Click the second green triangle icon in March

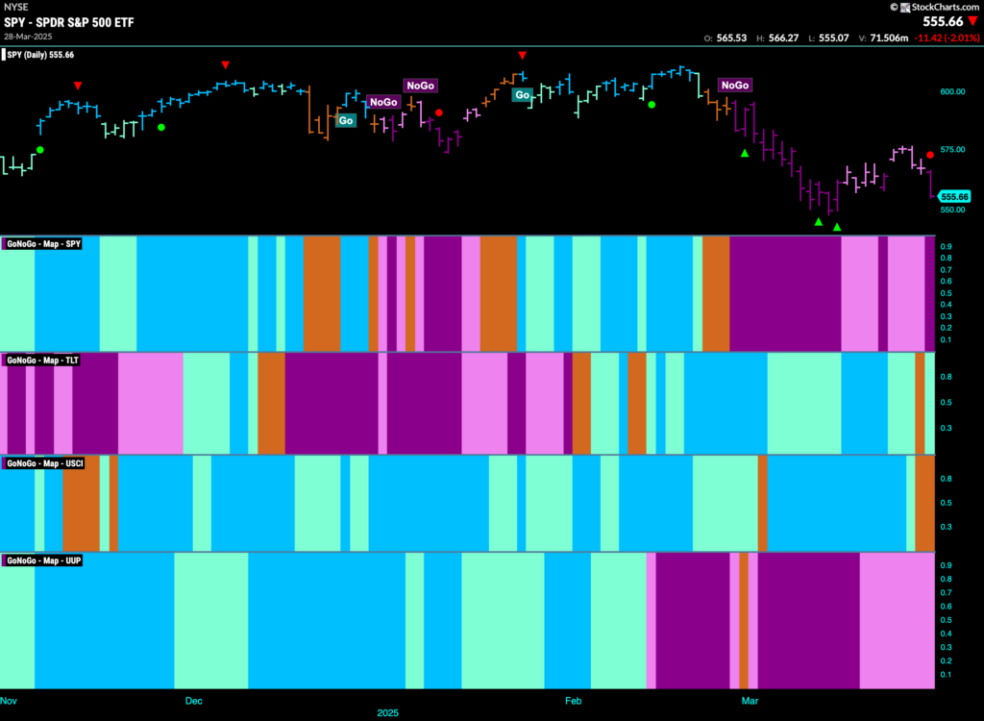point(836,228)
